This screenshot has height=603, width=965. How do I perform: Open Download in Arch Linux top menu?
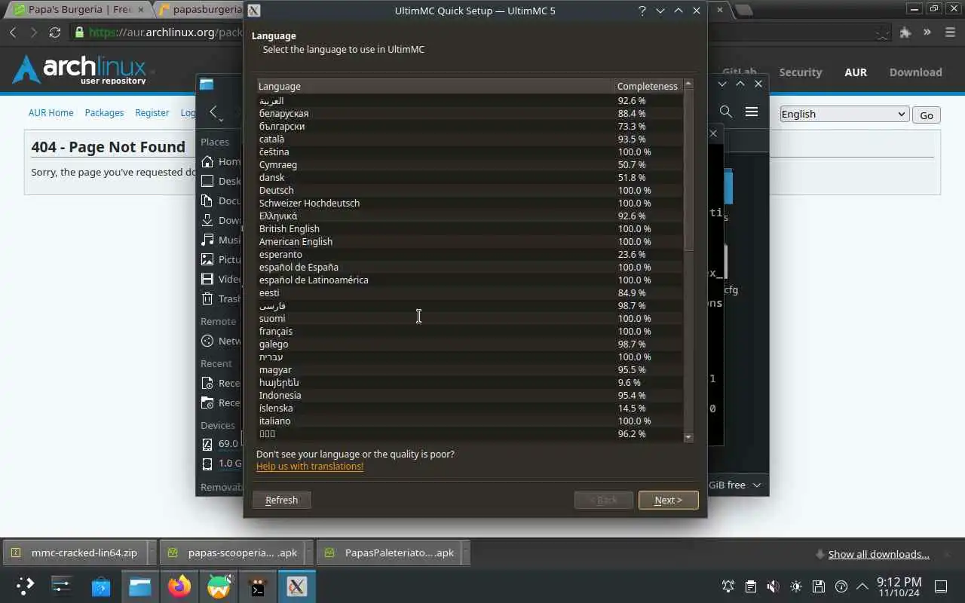[x=916, y=72]
